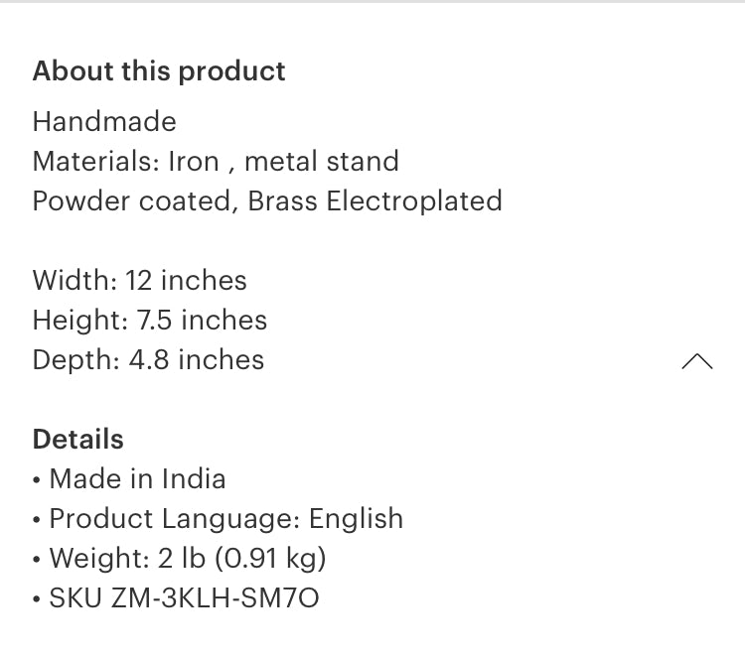745x657 pixels.
Task: Click the "About this product" heading
Action: pos(159,71)
